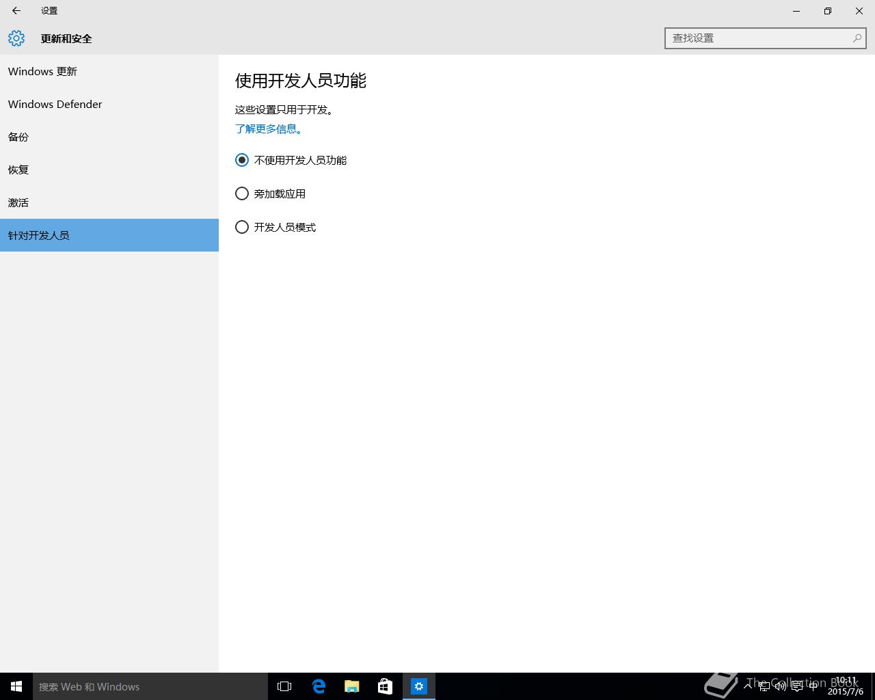The height and width of the screenshot is (700, 875).
Task: Focus the 查找设置 search field
Action: click(x=766, y=38)
